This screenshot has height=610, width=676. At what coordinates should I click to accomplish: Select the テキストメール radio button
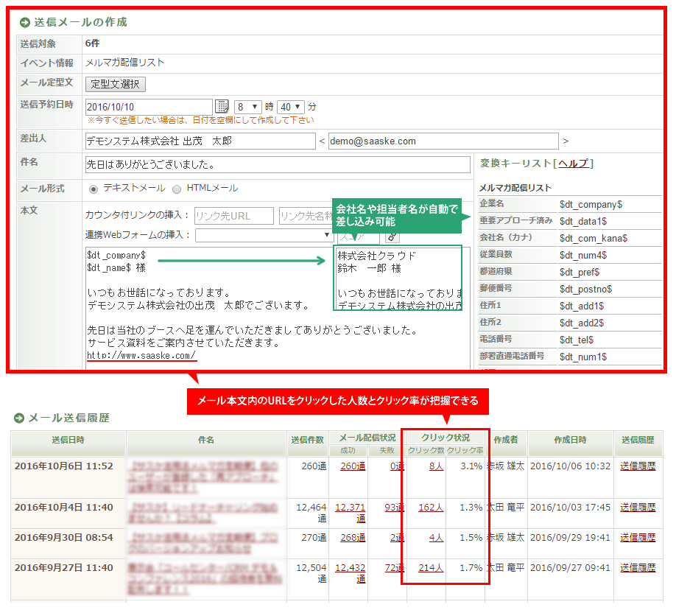click(x=94, y=189)
